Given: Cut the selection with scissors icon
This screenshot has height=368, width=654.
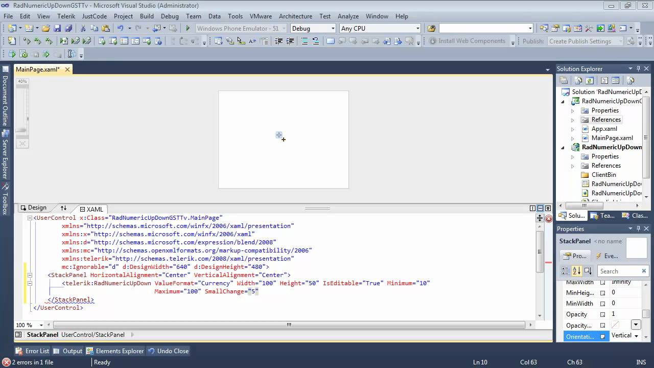Looking at the screenshot, I should (x=83, y=29).
